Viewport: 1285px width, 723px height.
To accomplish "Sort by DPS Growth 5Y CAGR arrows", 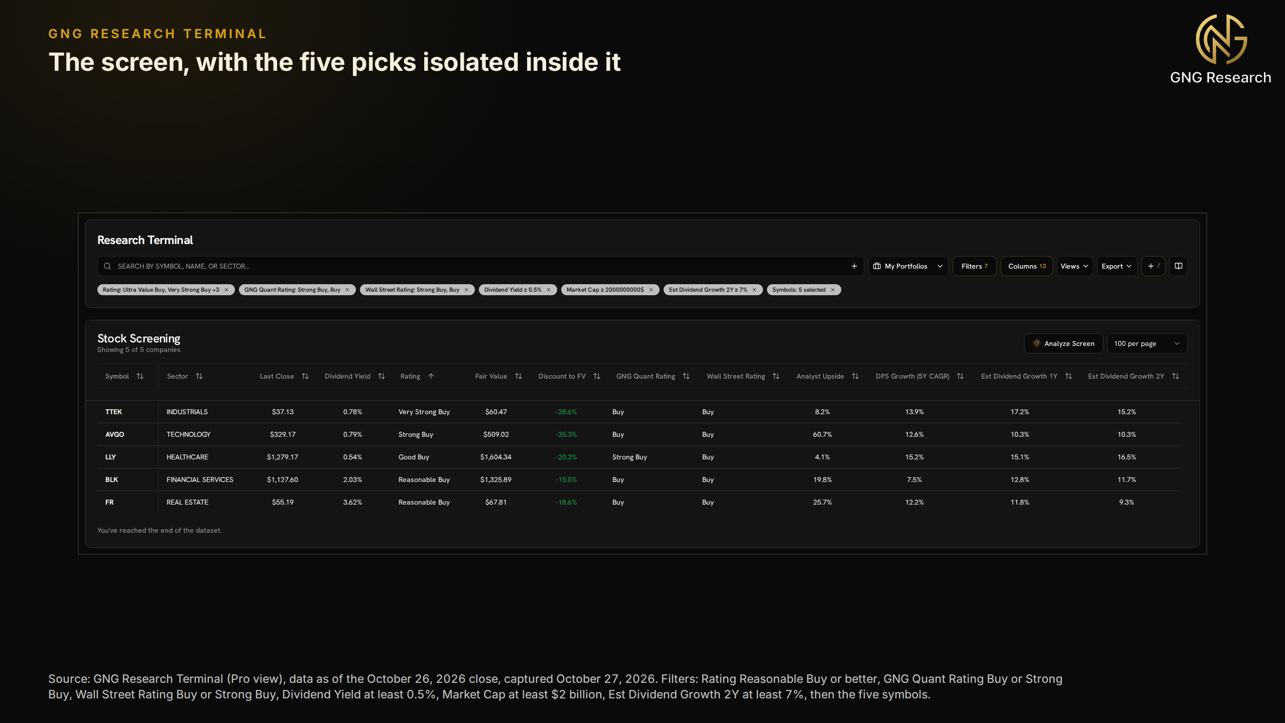I will pos(960,376).
